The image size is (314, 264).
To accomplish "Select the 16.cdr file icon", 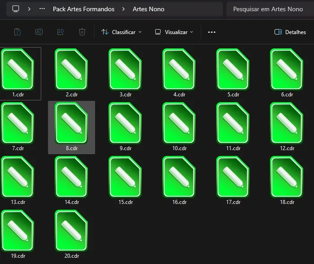I will [x=179, y=177].
